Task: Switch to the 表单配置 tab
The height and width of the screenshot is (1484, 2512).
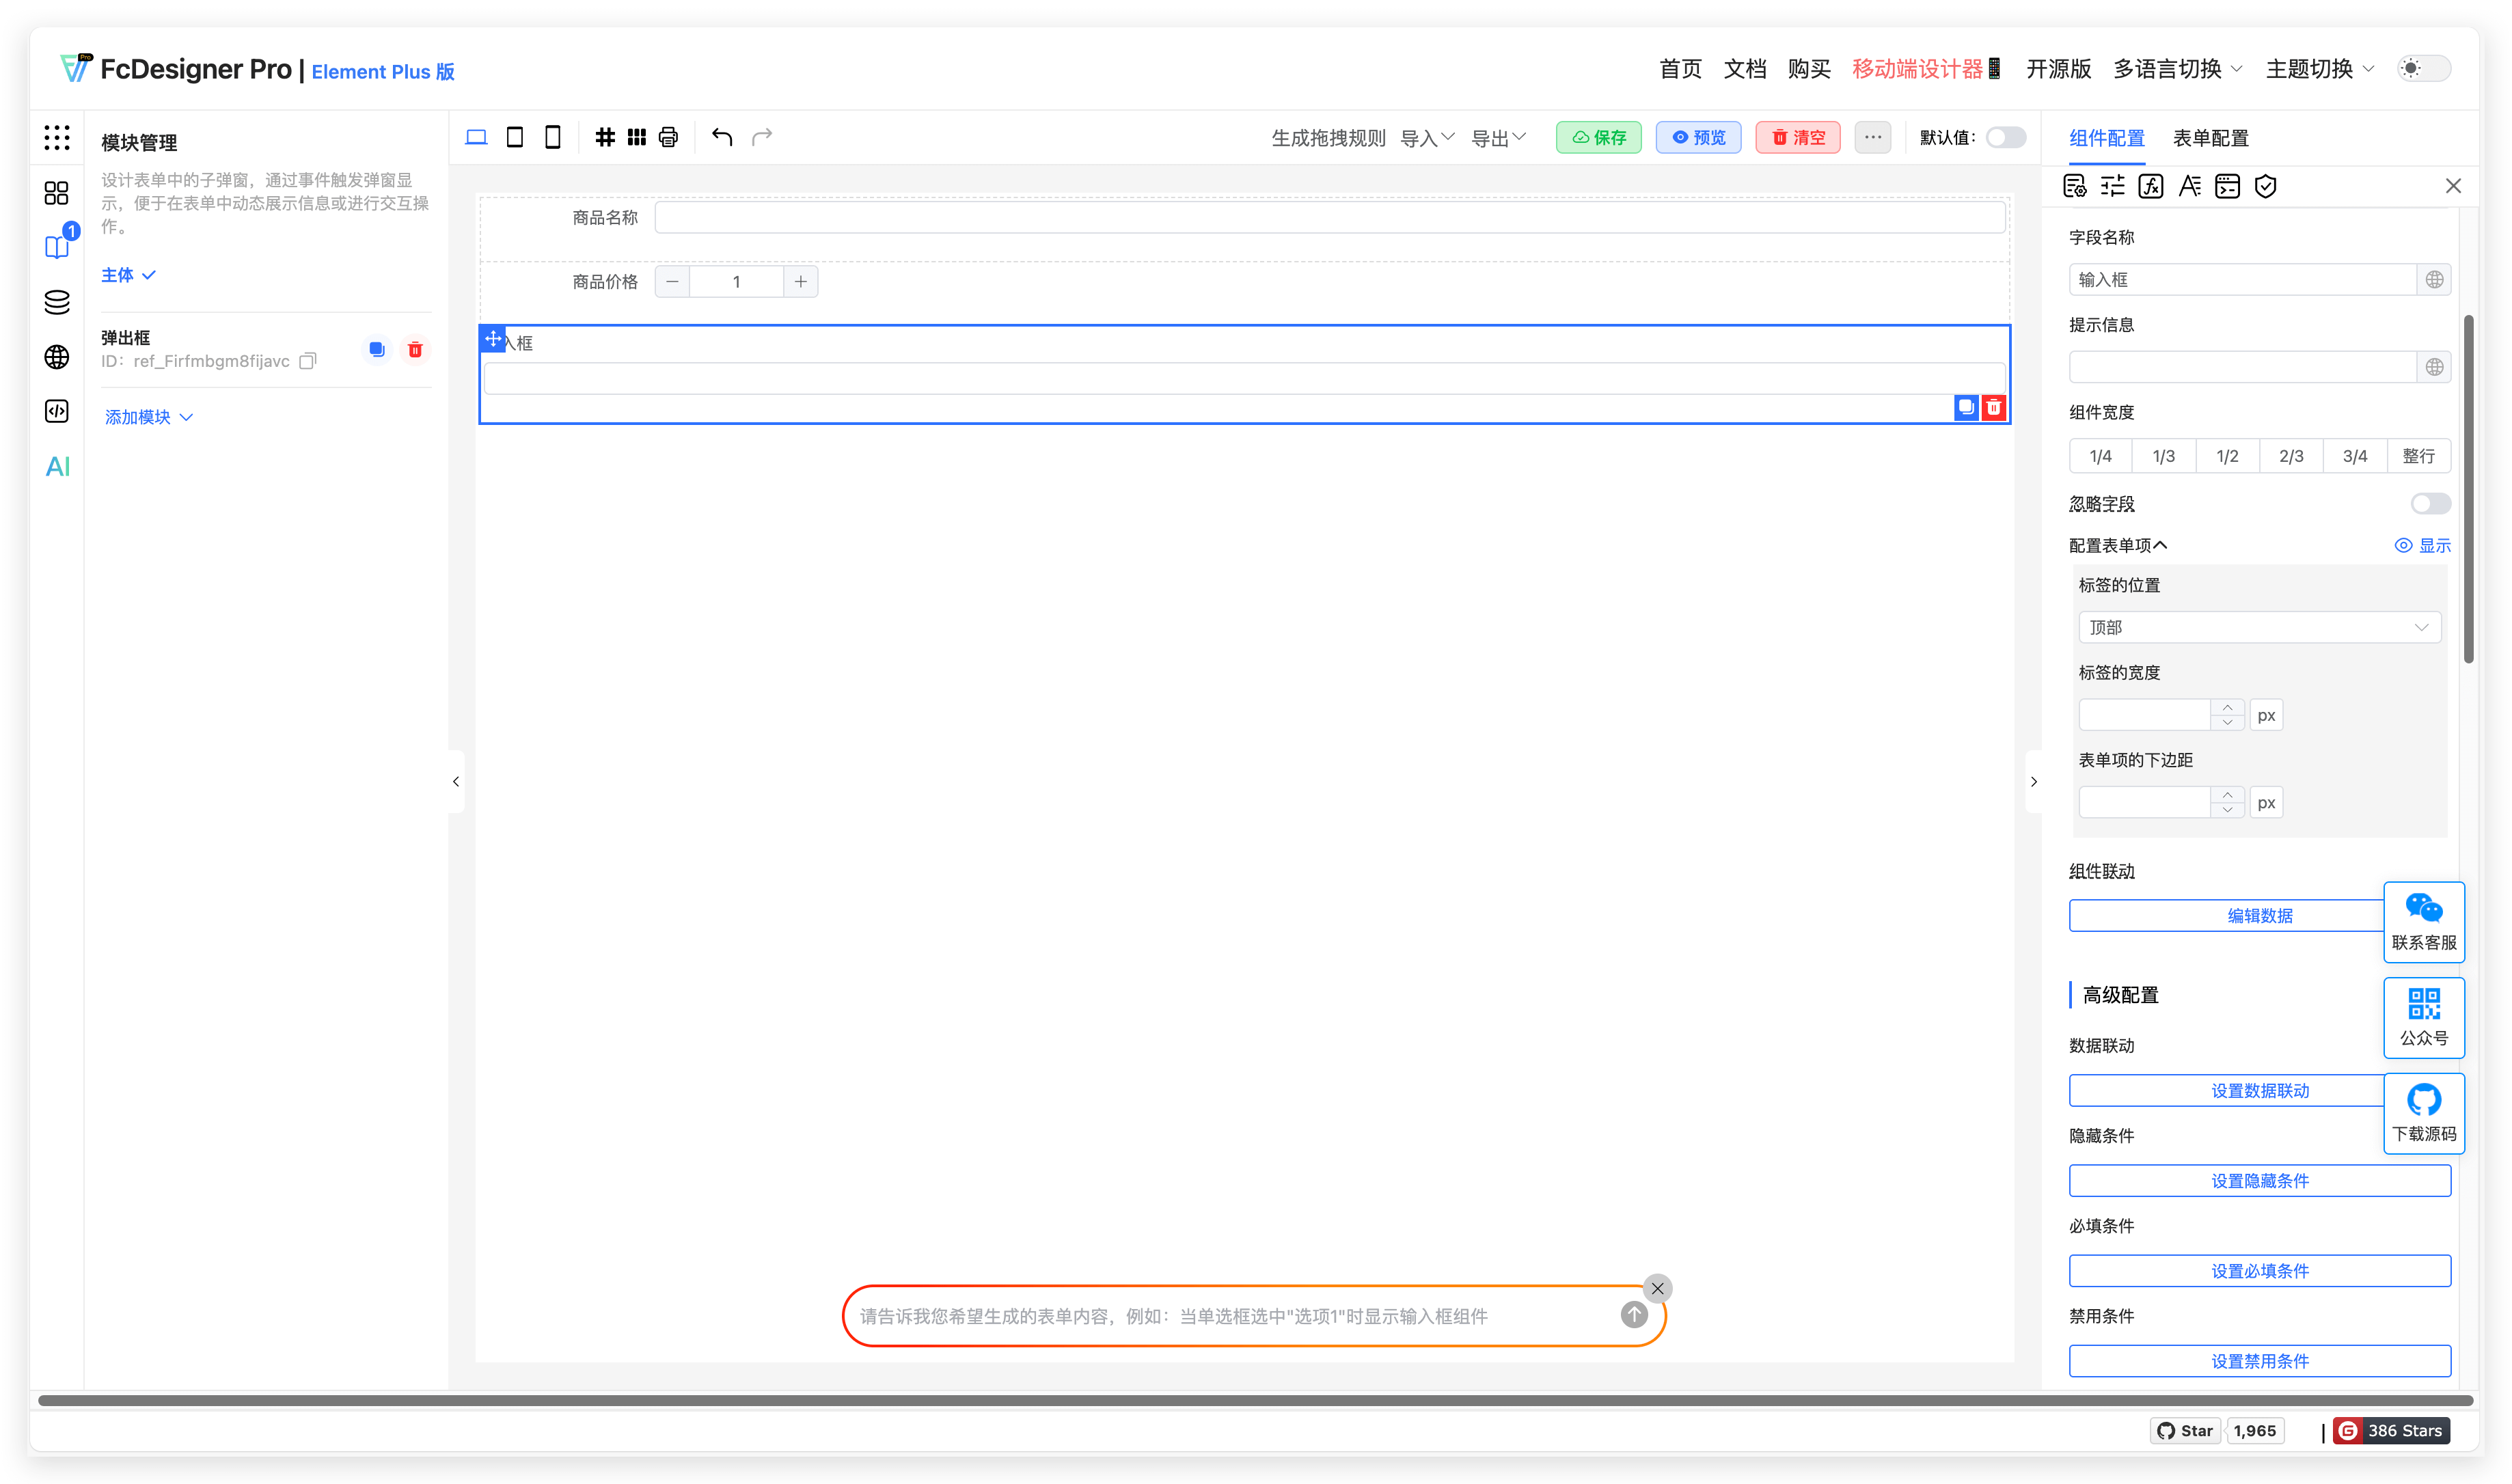Action: (x=2210, y=138)
